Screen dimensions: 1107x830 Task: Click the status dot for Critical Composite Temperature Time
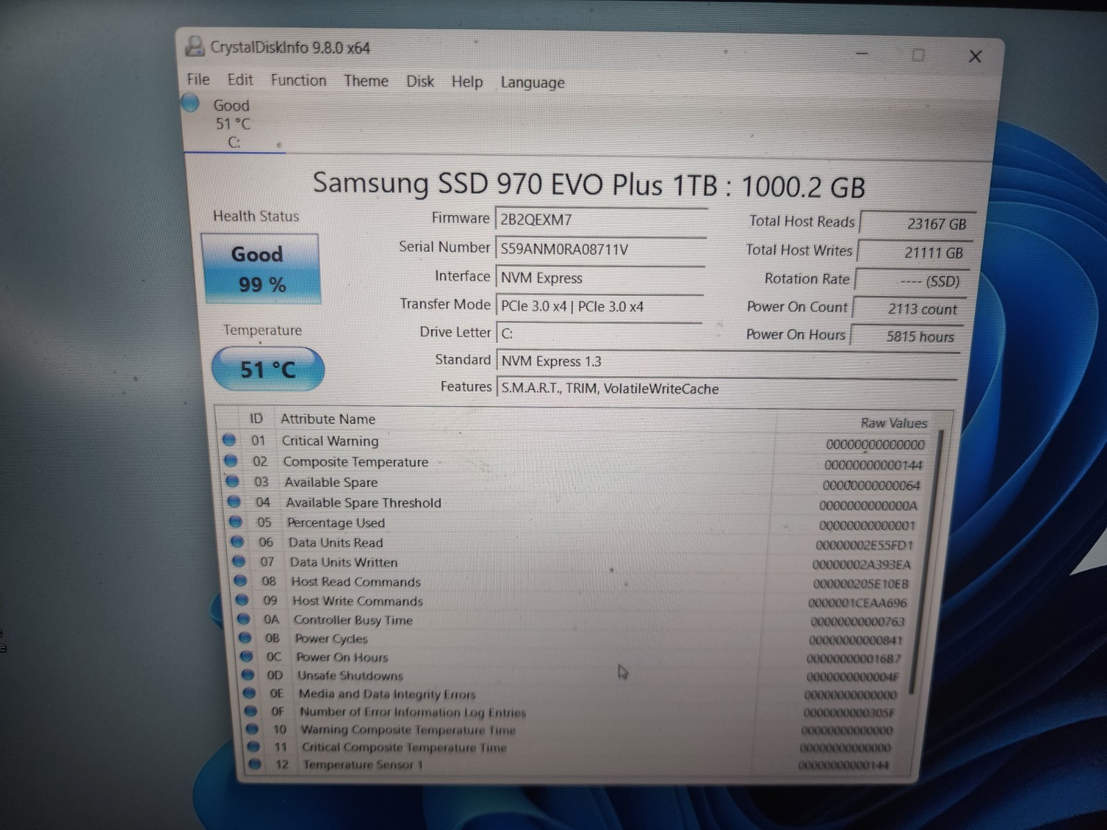(x=254, y=746)
